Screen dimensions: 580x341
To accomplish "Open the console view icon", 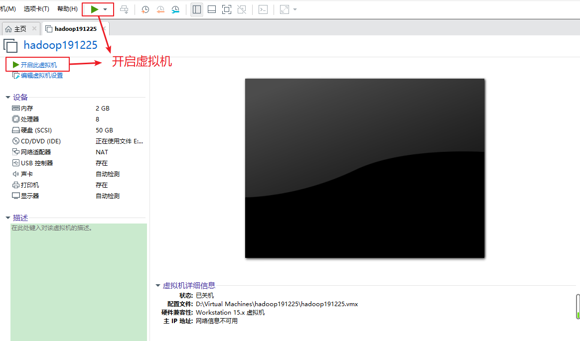I will (263, 9).
